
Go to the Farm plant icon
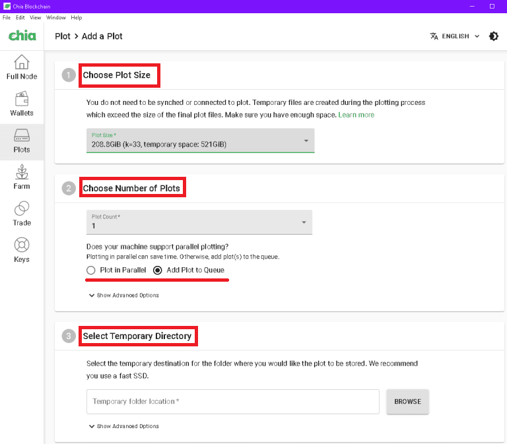[22, 172]
